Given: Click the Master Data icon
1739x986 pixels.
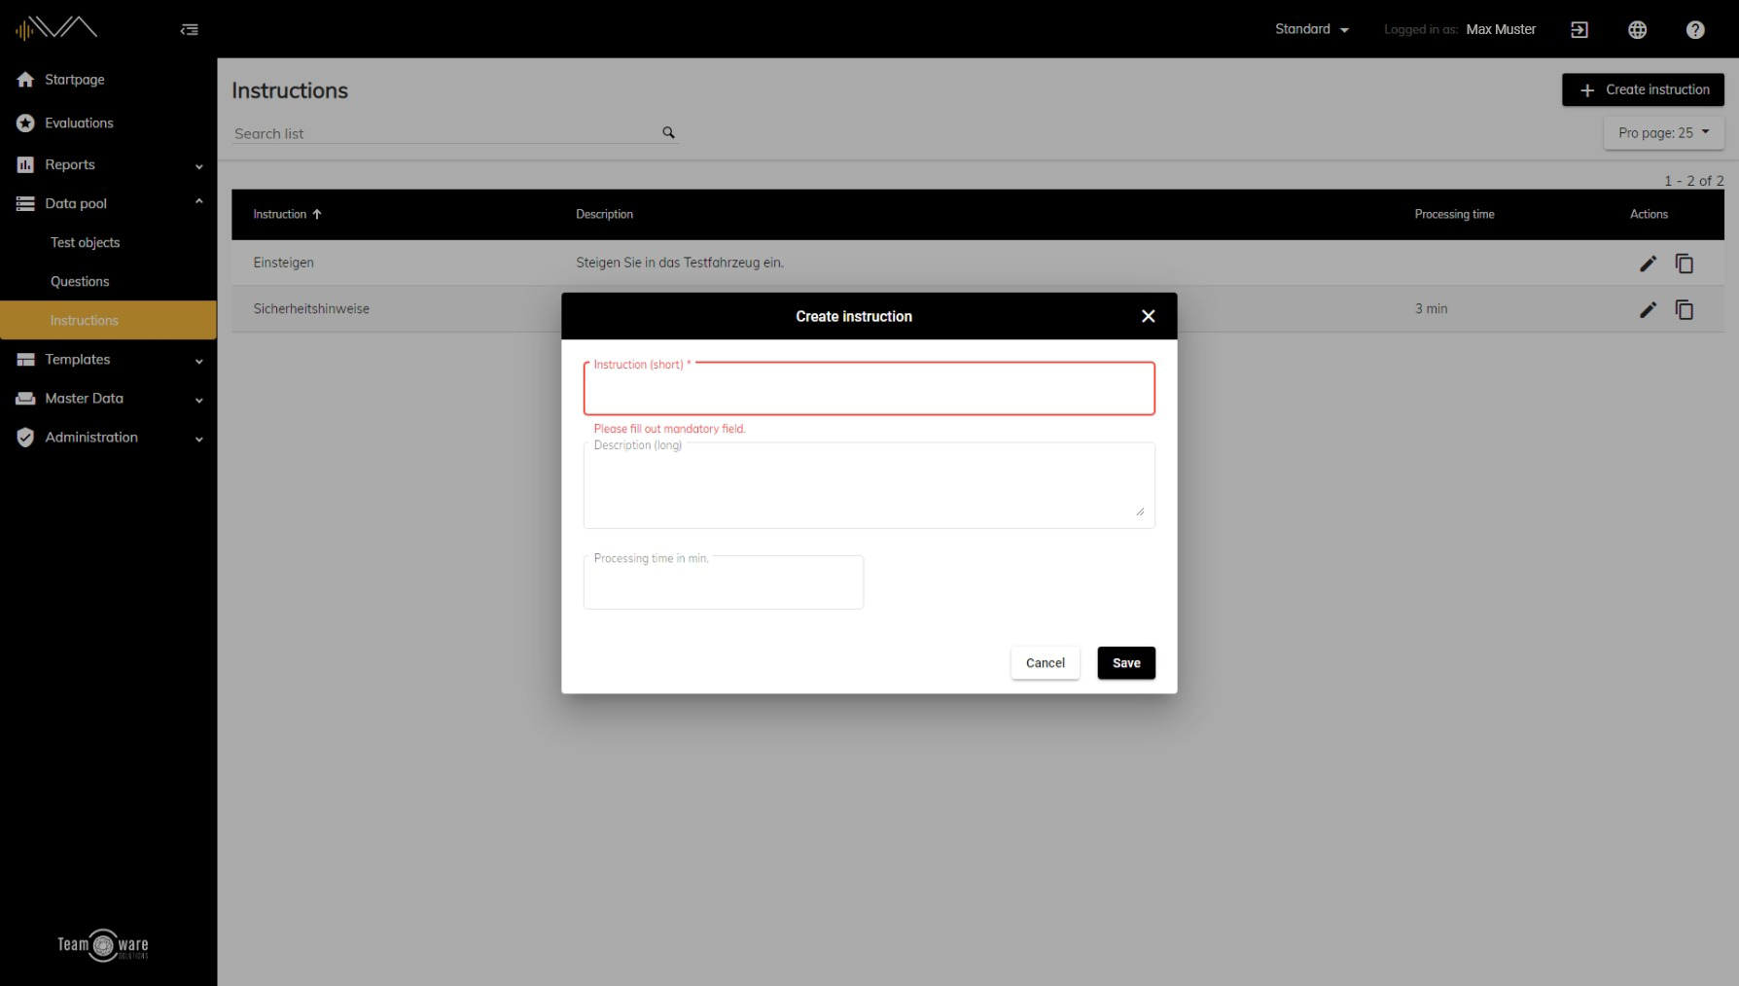Looking at the screenshot, I should coord(25,398).
